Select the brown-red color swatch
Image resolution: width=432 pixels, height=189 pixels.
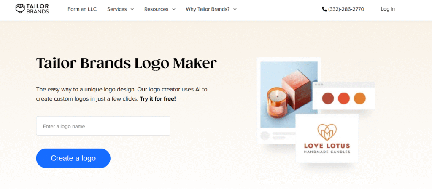click(328, 98)
